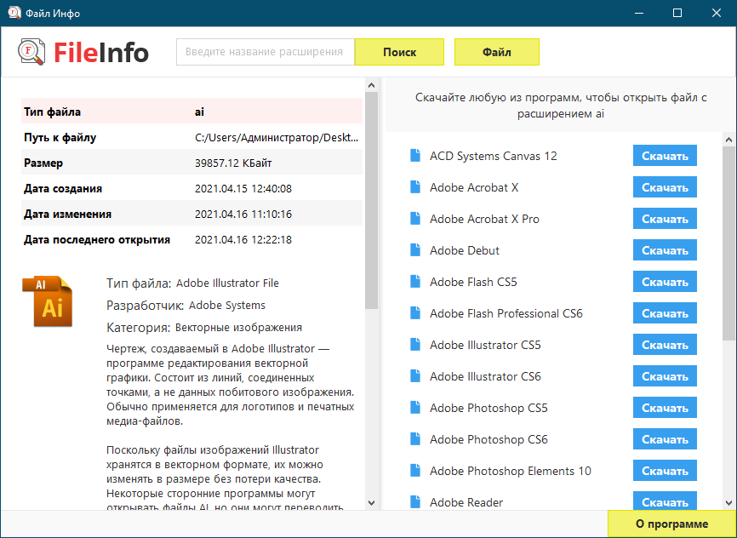
Task: Download ACD Systems Canvas 12 via Скачать
Action: tap(665, 156)
